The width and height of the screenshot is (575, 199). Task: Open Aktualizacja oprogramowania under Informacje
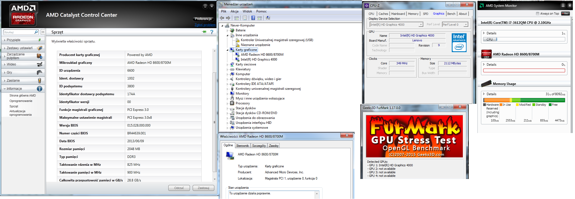click(x=21, y=113)
